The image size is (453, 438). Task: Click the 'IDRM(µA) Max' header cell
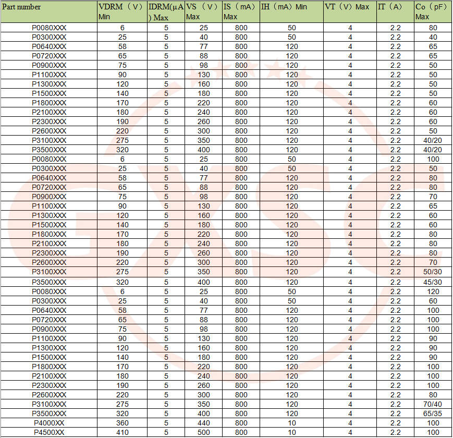tap(166, 11)
